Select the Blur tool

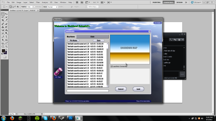coord(3,33)
